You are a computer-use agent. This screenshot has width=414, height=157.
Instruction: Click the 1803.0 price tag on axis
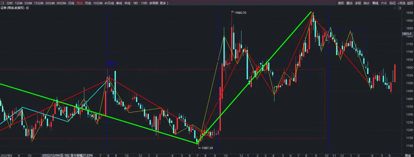(x=407, y=34)
